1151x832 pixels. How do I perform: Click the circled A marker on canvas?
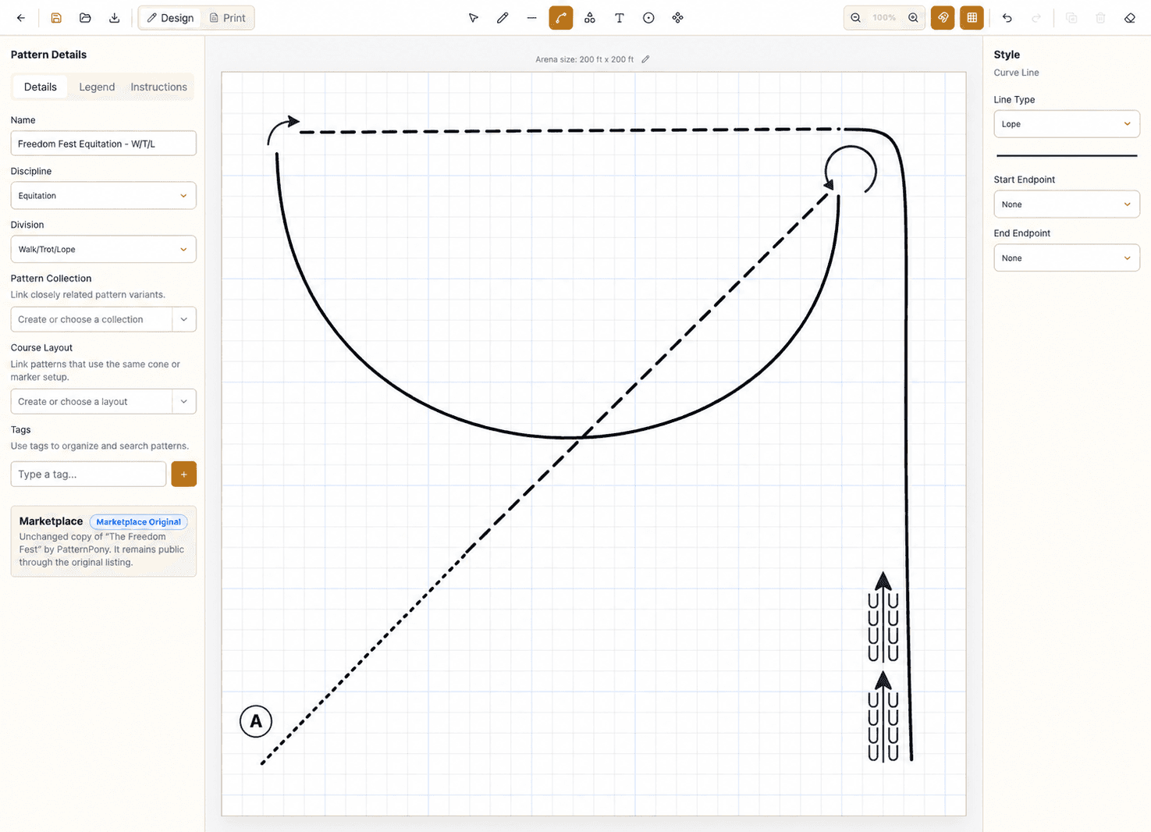coord(256,721)
